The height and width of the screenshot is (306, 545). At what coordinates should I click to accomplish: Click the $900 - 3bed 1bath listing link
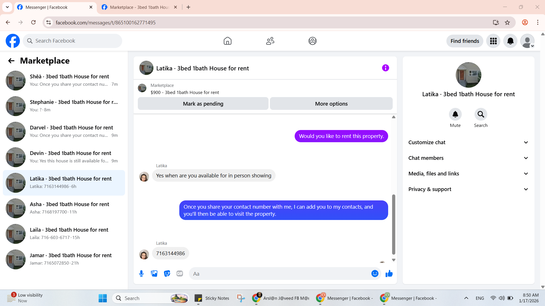185,93
